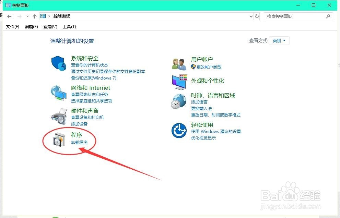This screenshot has width=340, height=218.
Task: Click the up-one-level arrow button
Action: [x=35, y=16]
